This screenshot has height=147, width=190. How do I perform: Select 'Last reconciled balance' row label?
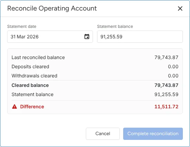[x=38, y=57]
